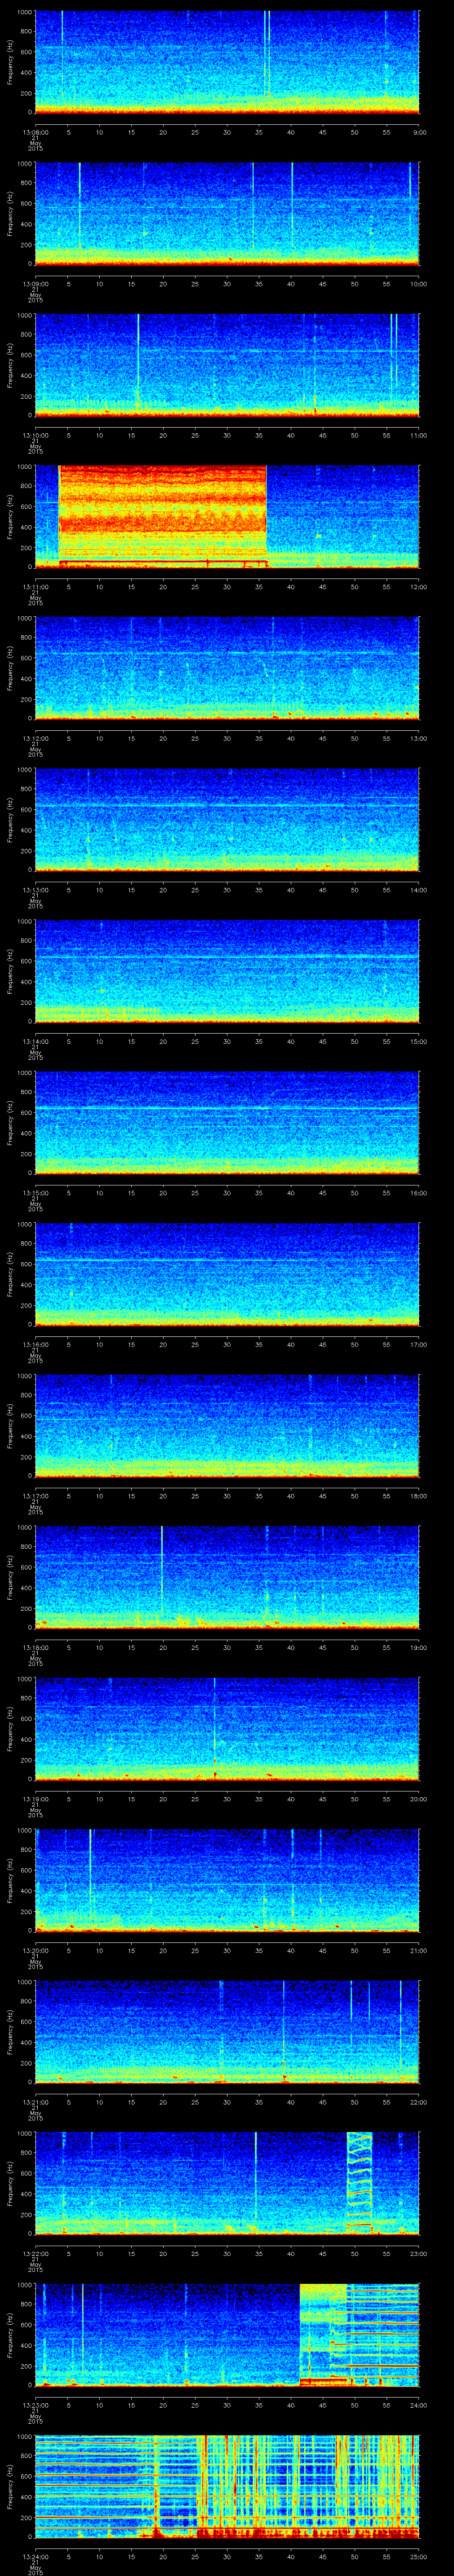Select the spectrogram panel starting at 13:17:00
The width and height of the screenshot is (454, 2576).
pos(227,1425)
